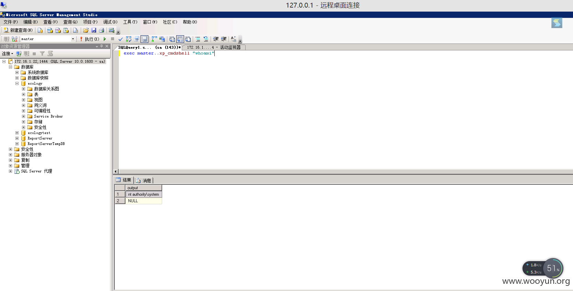This screenshot has height=291, width=573.
Task: Click Display Estimated Execution Plan icon
Action: (x=129, y=39)
